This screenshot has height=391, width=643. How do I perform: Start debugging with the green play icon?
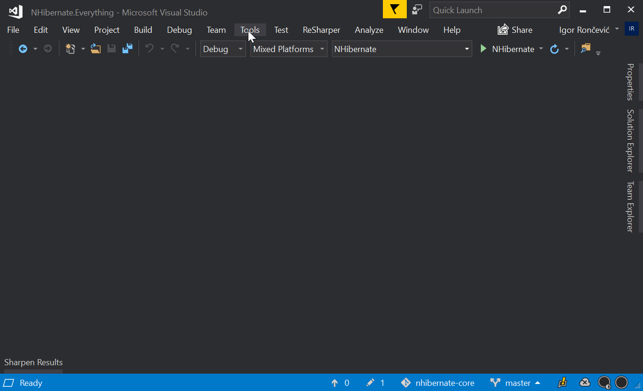click(x=483, y=49)
